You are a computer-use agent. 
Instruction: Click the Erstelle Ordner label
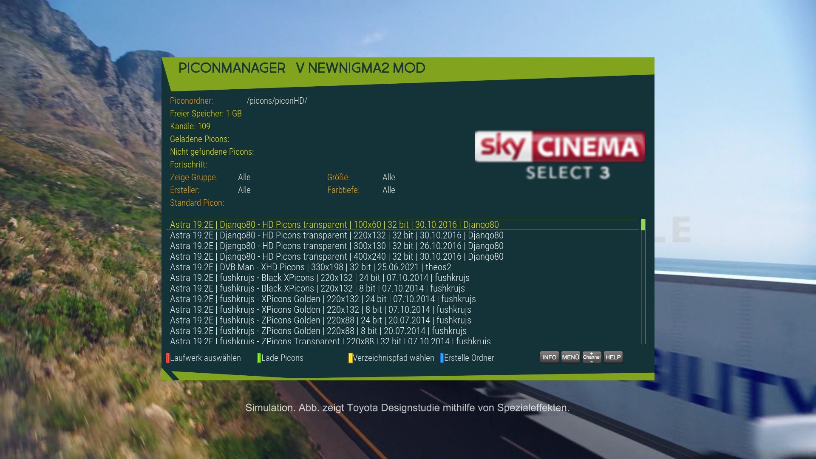469,358
